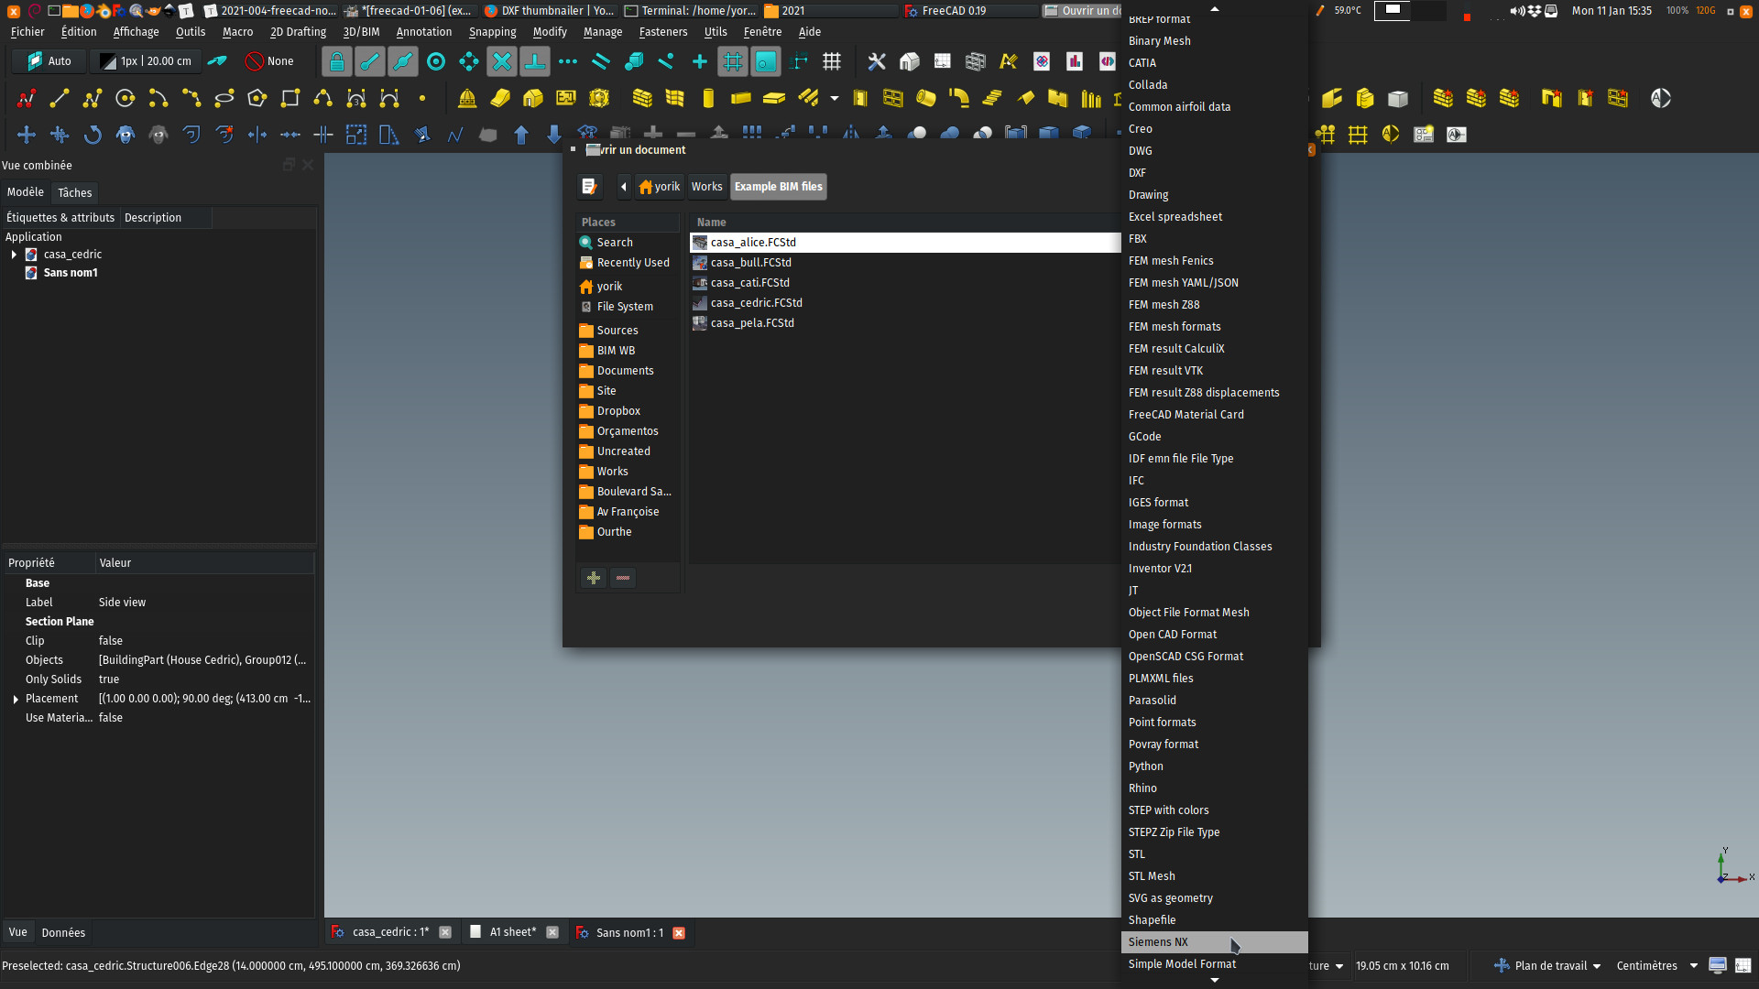Click the bar chart icon in top toolbar
The width and height of the screenshot is (1759, 989).
1075,61
